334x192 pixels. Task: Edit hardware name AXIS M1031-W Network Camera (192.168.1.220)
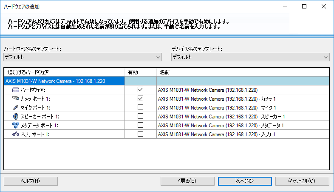(x=243, y=90)
